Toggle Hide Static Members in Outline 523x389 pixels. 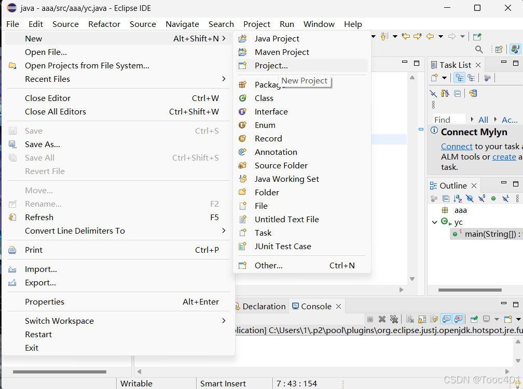[481, 199]
